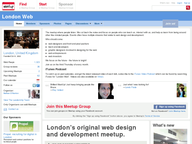The width and height of the screenshot is (192, 144).
Task: Click the 1,323 Web Peeps count
Action: click(37, 62)
